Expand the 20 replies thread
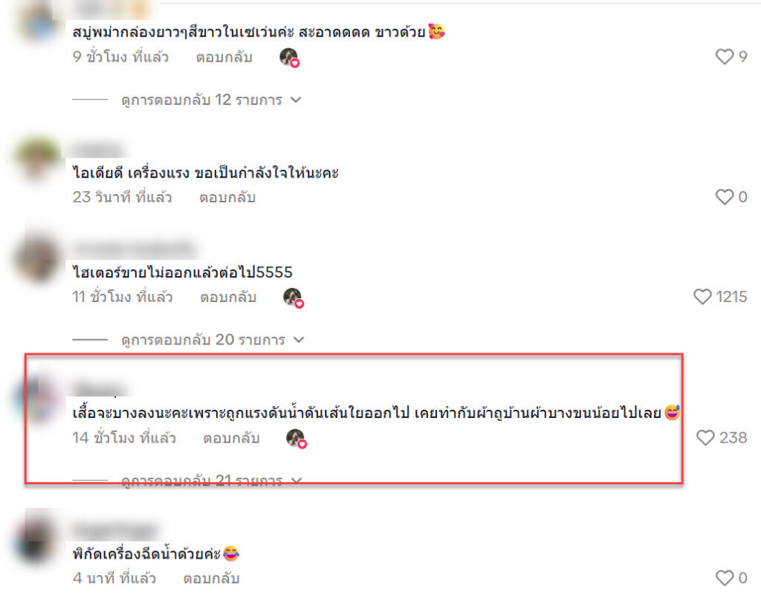 [x=213, y=340]
